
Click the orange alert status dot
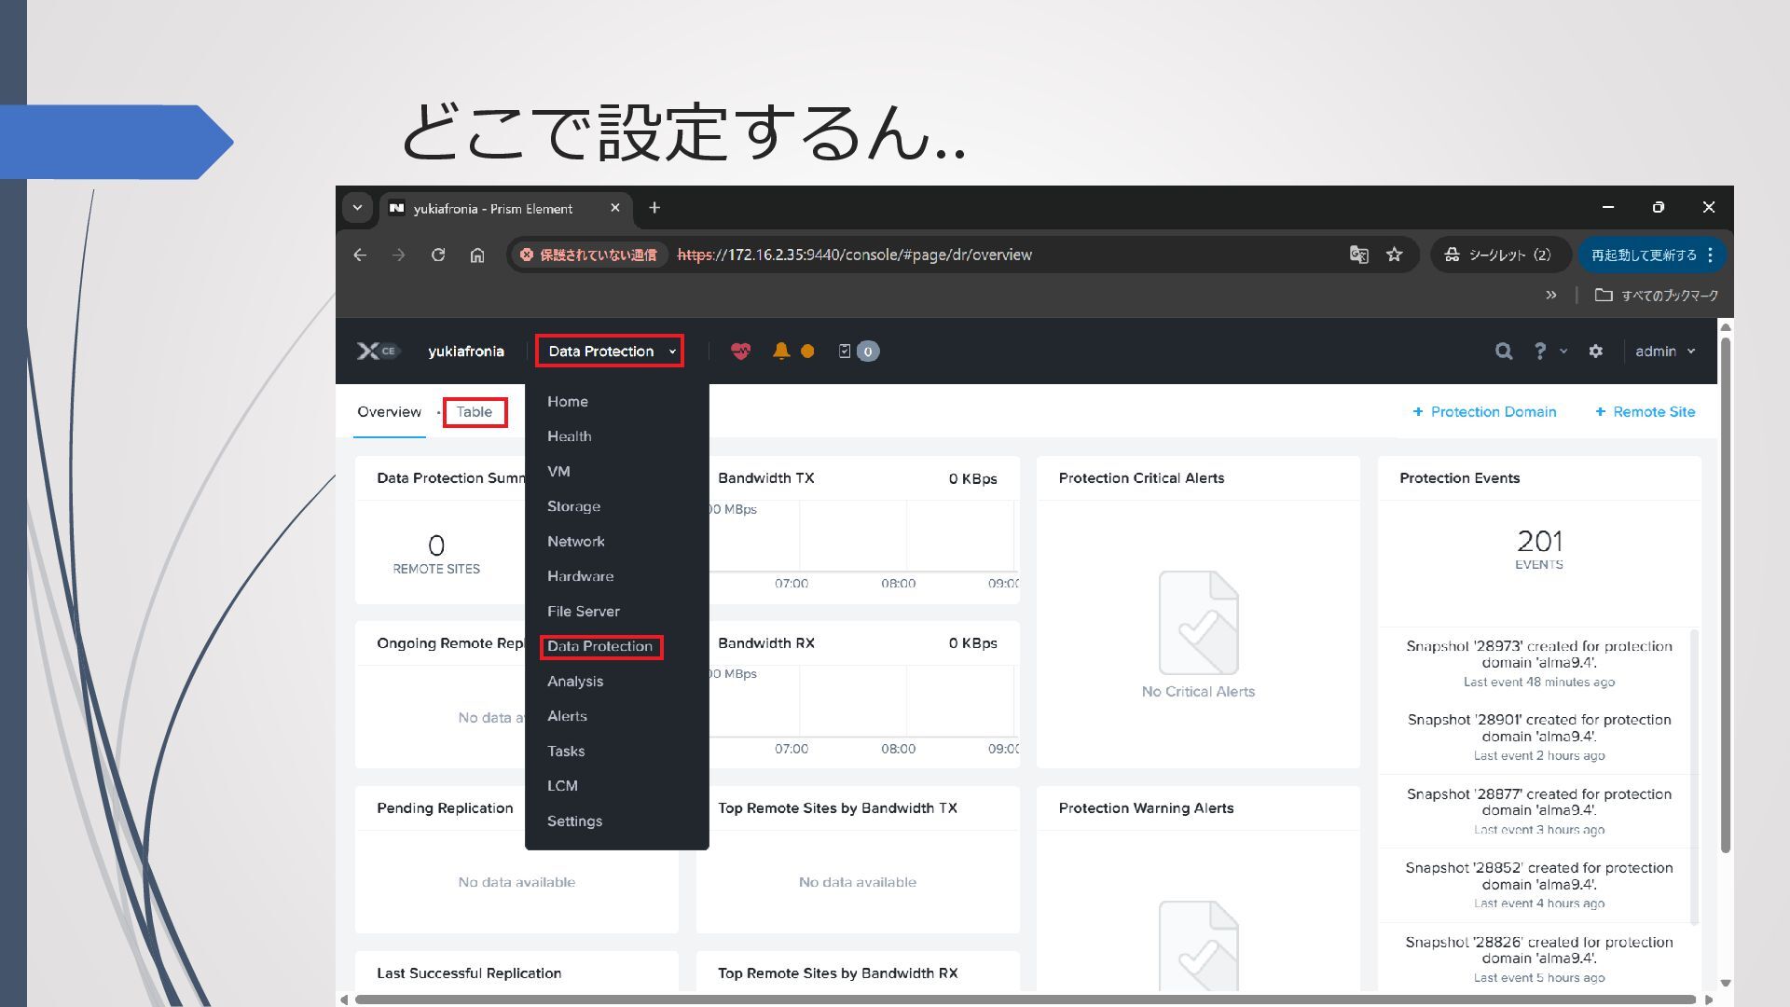tap(807, 351)
